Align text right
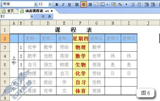 point(90,4)
